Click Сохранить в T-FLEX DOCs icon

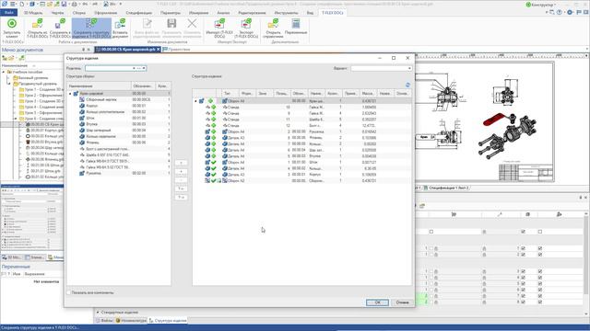(60, 24)
